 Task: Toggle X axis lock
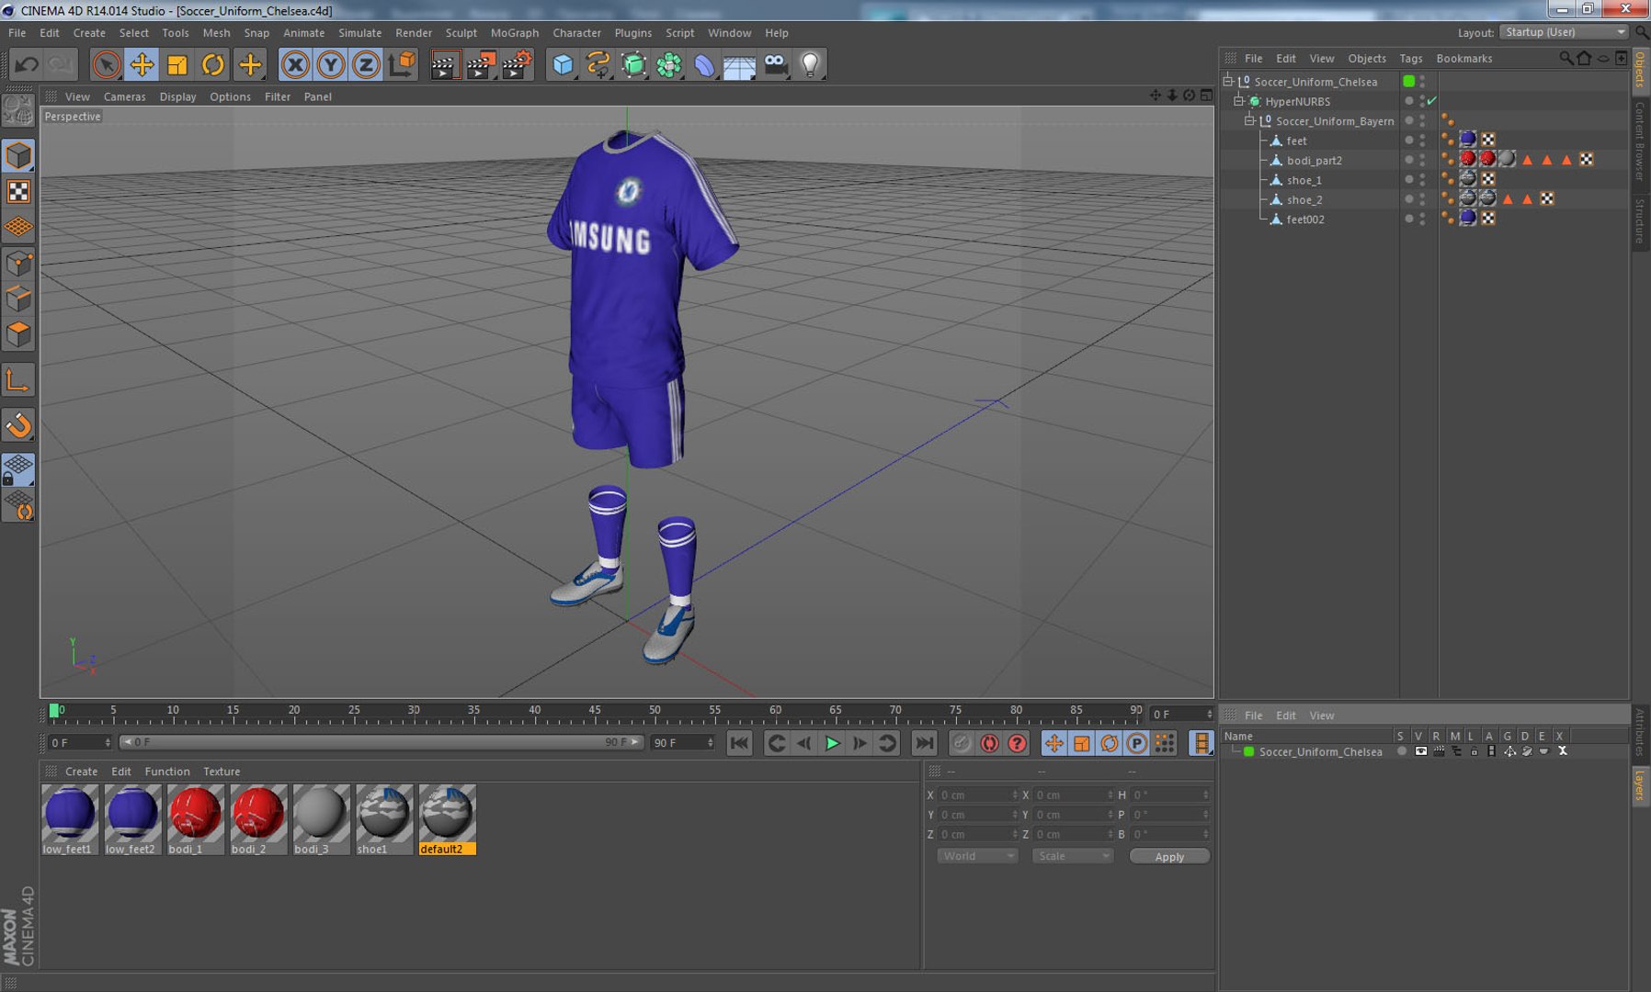click(295, 64)
